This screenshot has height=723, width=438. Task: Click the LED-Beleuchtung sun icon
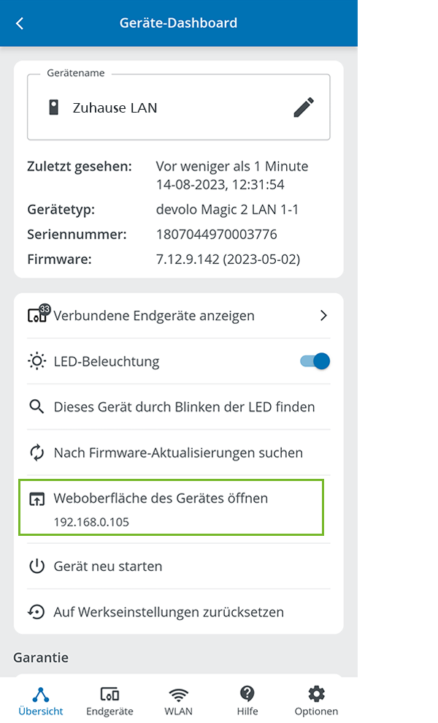(x=36, y=361)
